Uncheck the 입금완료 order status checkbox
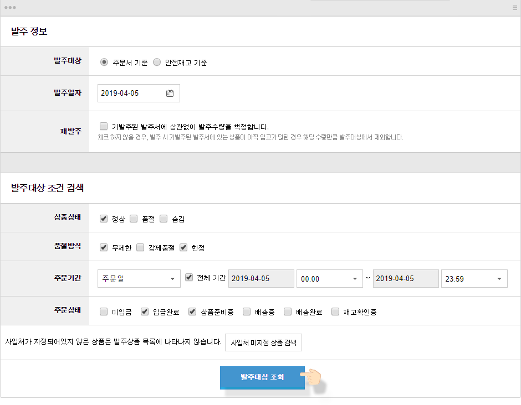The image size is (521, 405). pos(145,311)
